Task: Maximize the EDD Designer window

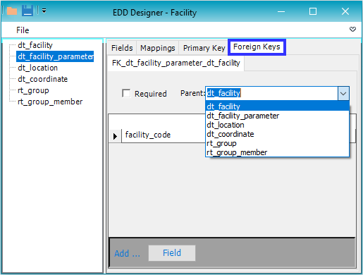Action: [313, 11]
